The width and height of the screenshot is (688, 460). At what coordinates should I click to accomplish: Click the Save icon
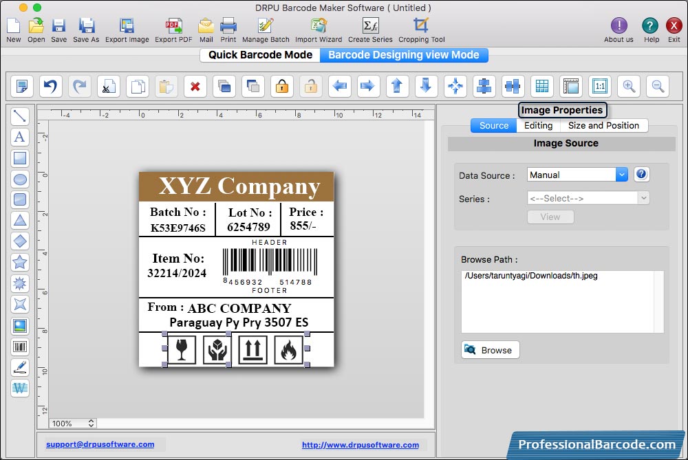pos(58,30)
